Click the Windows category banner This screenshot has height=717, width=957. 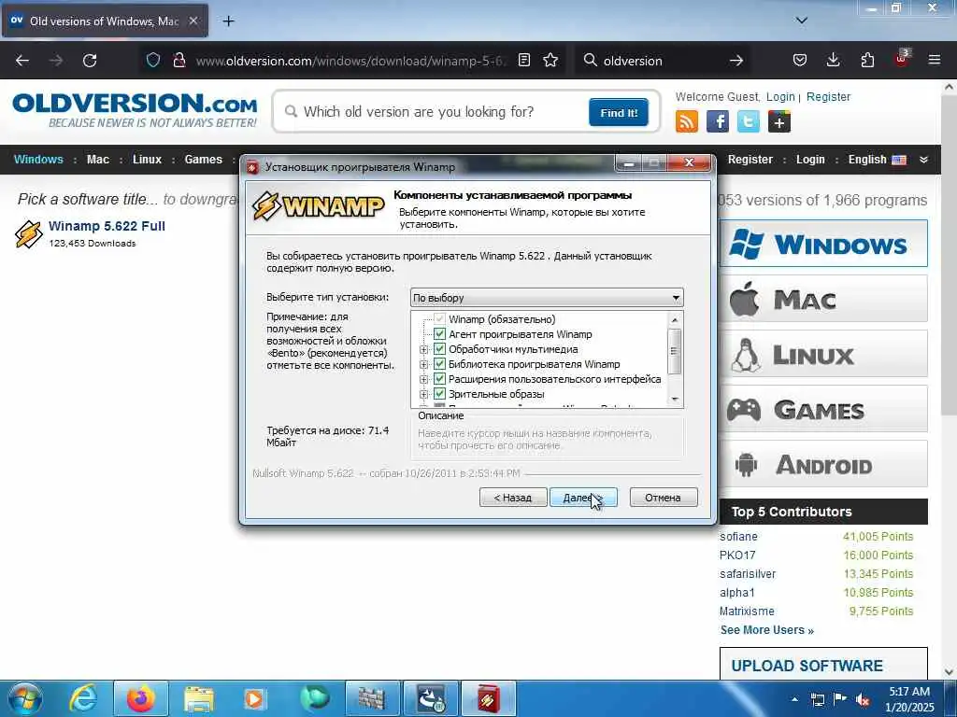(x=823, y=244)
